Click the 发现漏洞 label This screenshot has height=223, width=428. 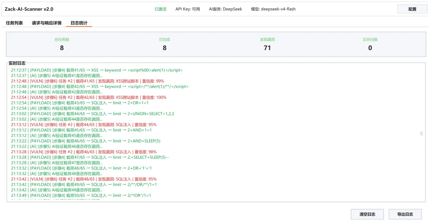point(267,39)
